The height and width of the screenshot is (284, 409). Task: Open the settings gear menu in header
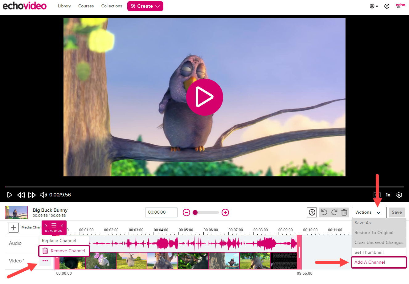click(374, 6)
